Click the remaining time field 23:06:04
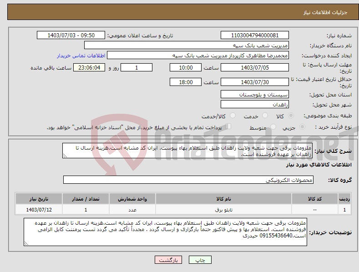The width and height of the screenshot is (359, 272). click(x=89, y=67)
